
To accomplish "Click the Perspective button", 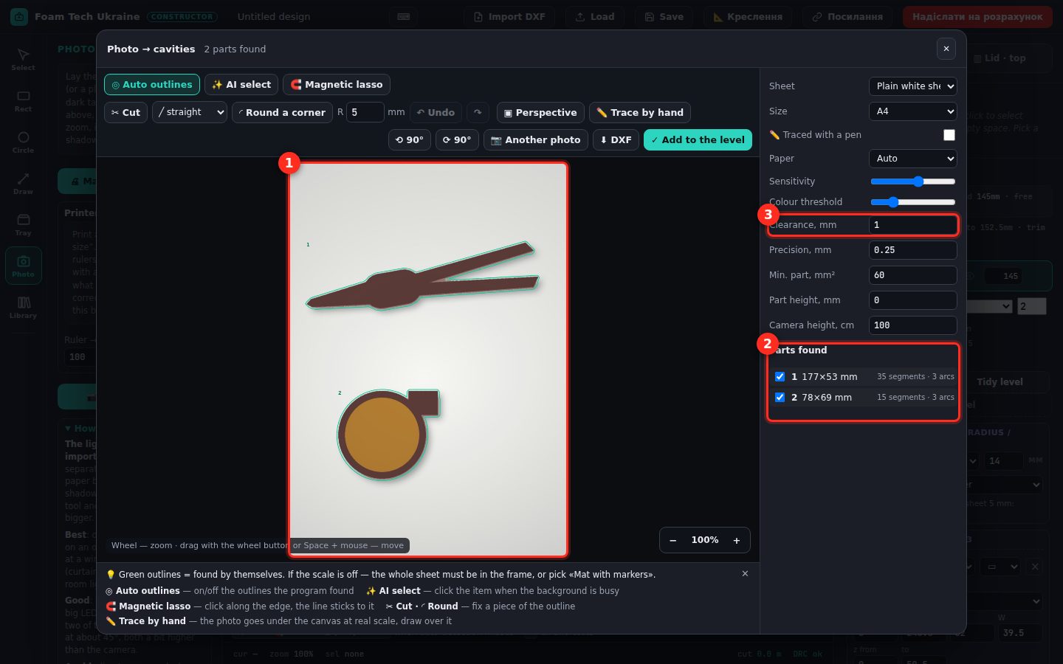I will pyautogui.click(x=540, y=112).
